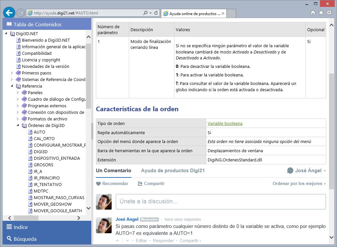Open the browser home icon
The height and width of the screenshot is (247, 337).
[313, 13]
